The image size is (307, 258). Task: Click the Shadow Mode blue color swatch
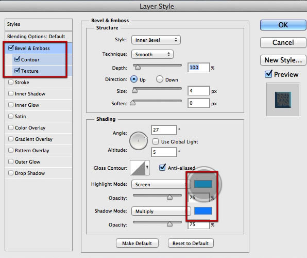(x=203, y=211)
